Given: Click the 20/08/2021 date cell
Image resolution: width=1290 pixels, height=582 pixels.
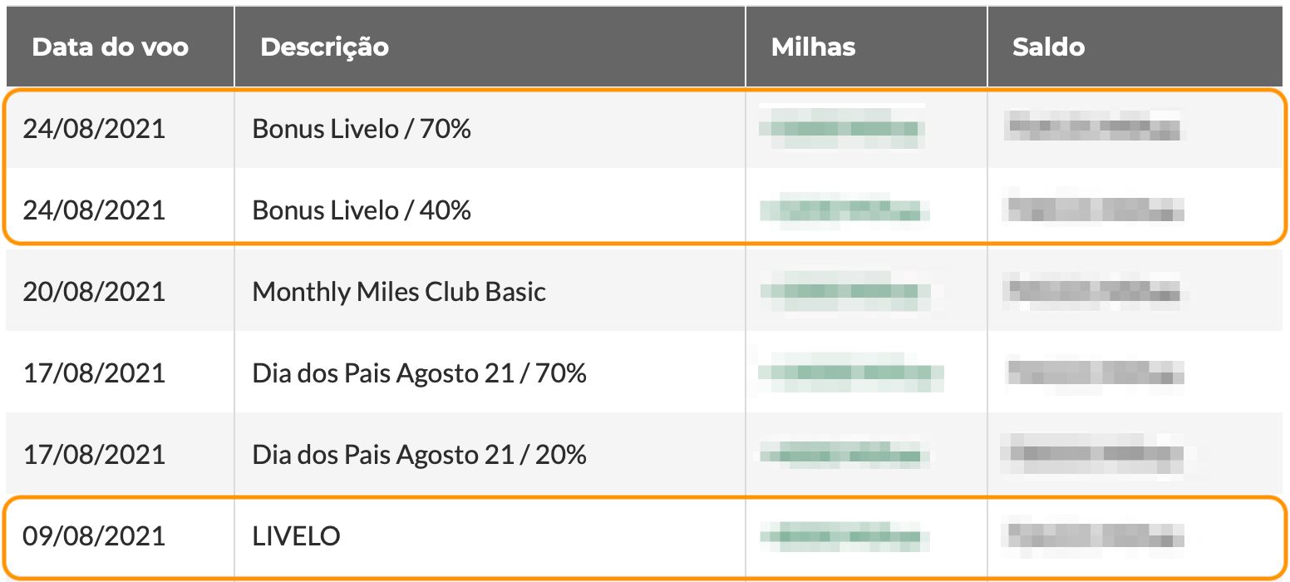Looking at the screenshot, I should (x=94, y=292).
